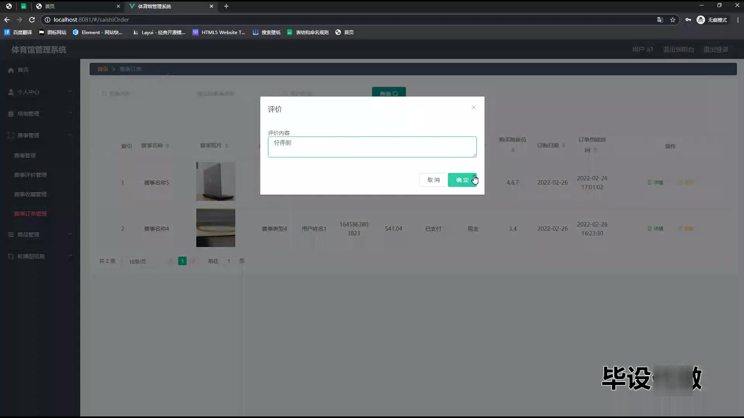This screenshot has width=744, height=418.
Task: Click the address bar URL localhost:8081
Action: [x=91, y=20]
